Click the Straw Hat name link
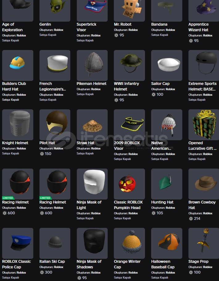 85,143
